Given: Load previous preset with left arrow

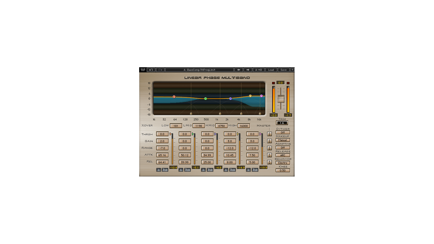Looking at the screenshot, I should (x=239, y=70).
